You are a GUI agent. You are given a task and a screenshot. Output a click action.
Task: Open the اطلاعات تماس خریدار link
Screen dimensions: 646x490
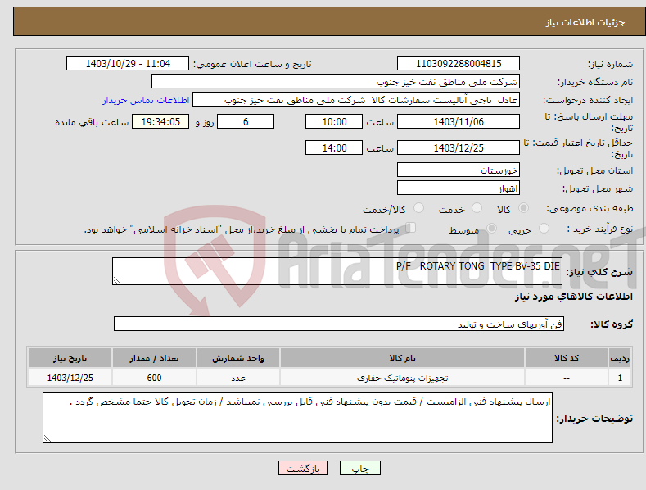coord(146,100)
